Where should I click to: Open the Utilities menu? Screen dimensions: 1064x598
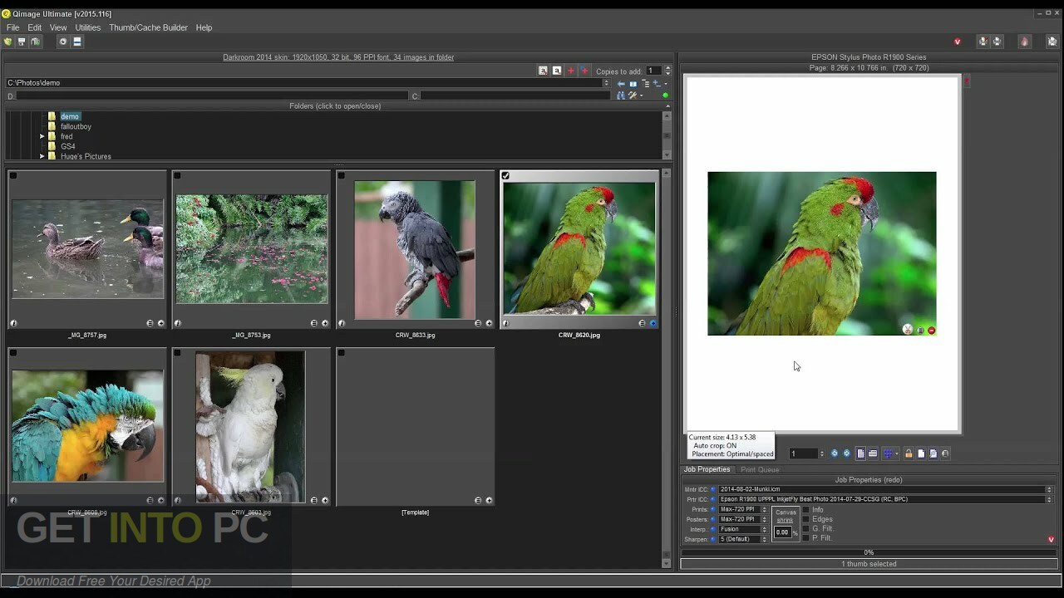click(88, 27)
